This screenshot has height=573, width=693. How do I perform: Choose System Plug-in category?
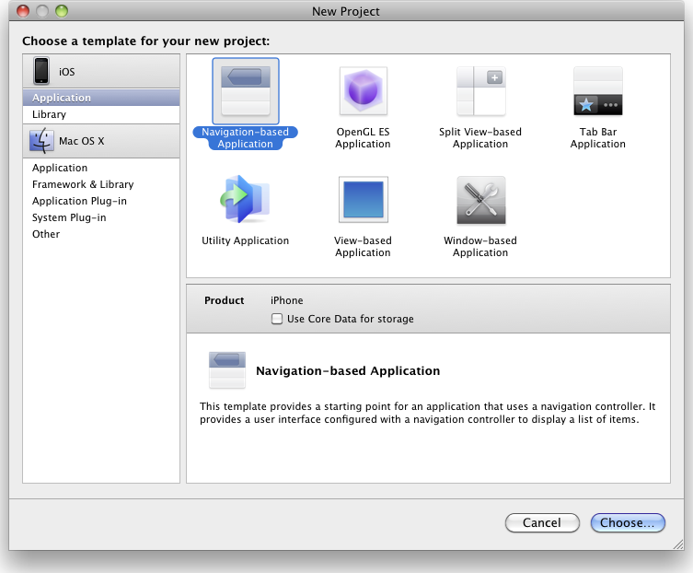[101, 217]
